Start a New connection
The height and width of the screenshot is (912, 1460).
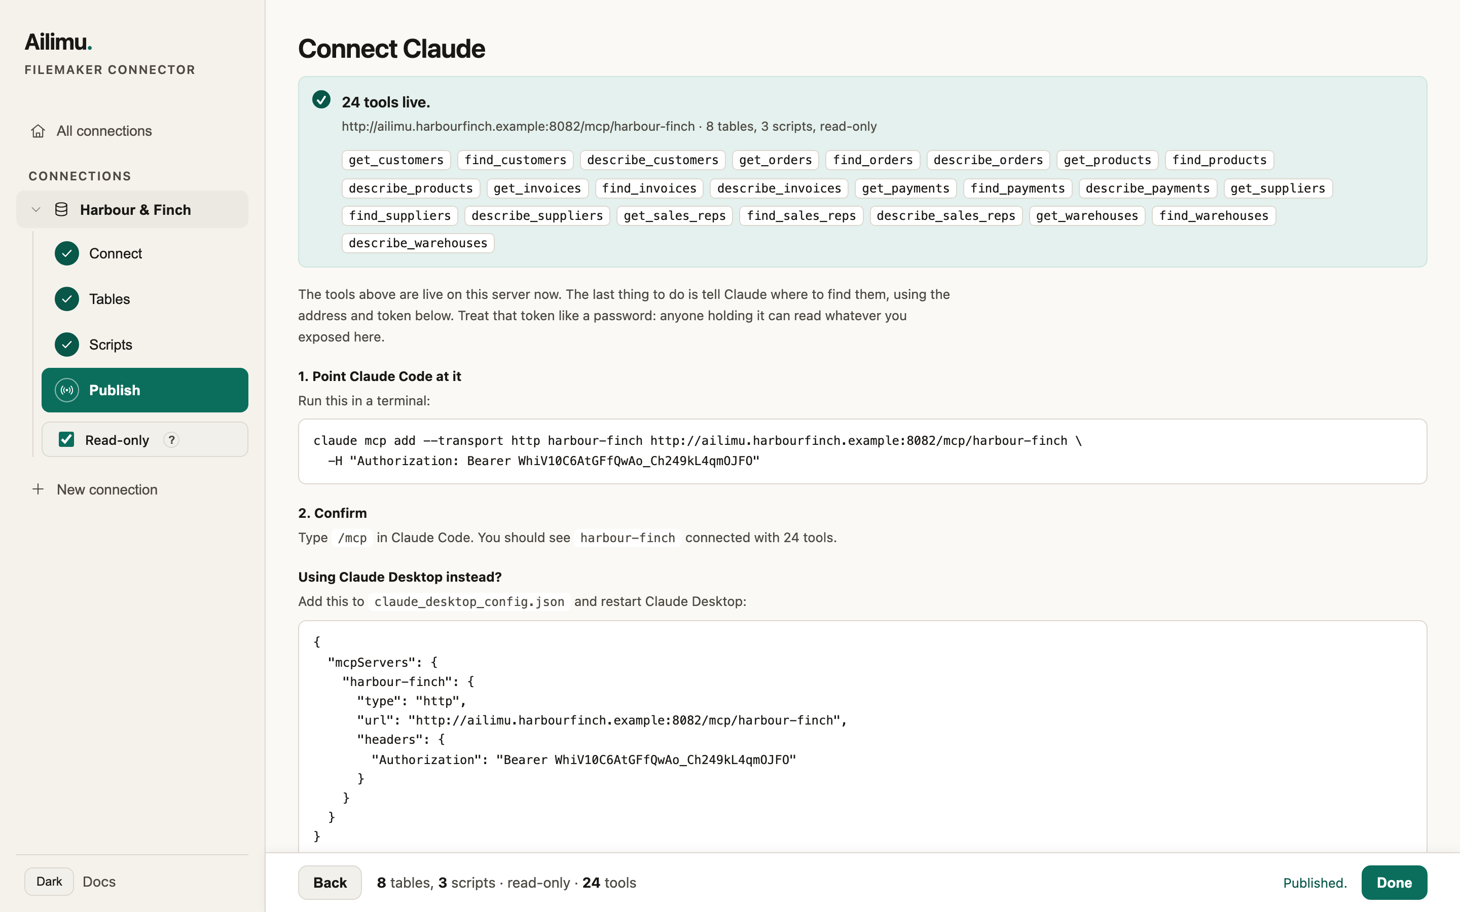tap(132, 489)
